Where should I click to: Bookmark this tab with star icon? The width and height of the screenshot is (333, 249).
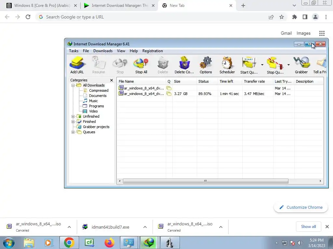click(x=282, y=17)
